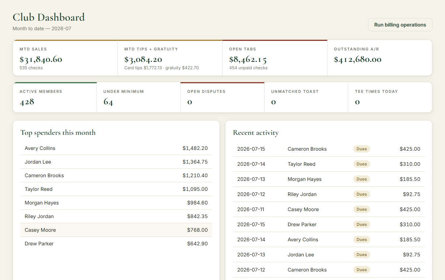Screen dimensions: 445x280
Task: Click the Recent activity heading
Action: (256, 133)
